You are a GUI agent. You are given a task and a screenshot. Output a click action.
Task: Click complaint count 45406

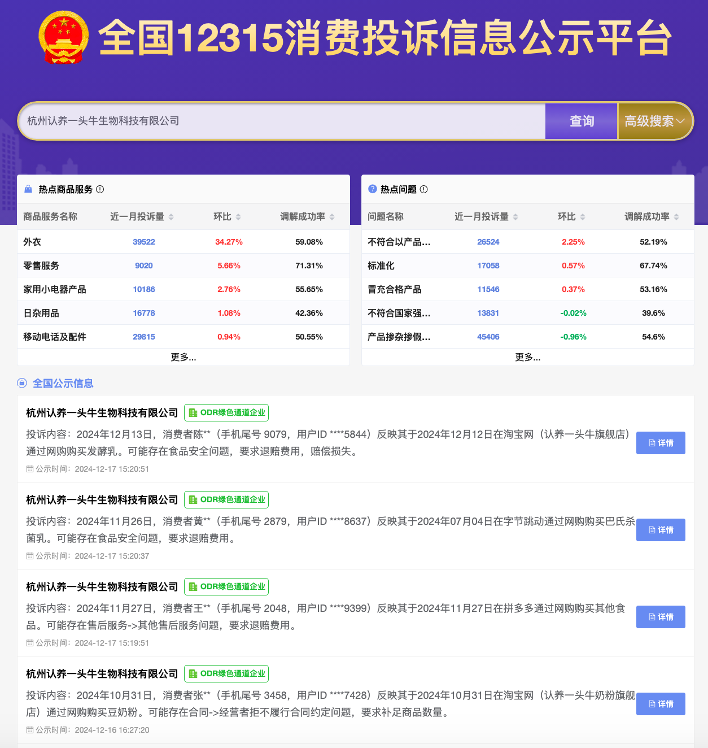[488, 337]
